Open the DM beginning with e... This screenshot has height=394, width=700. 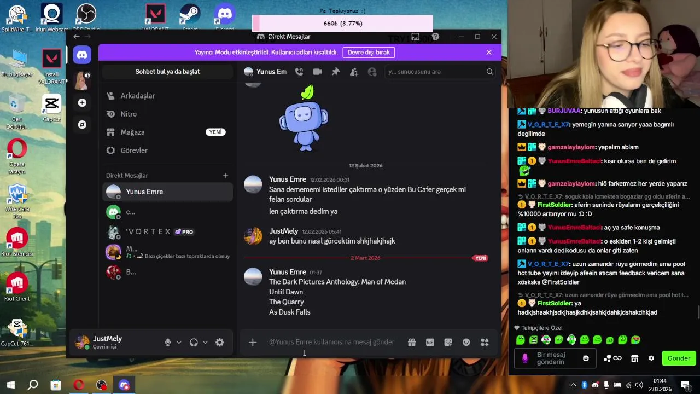pyautogui.click(x=167, y=212)
